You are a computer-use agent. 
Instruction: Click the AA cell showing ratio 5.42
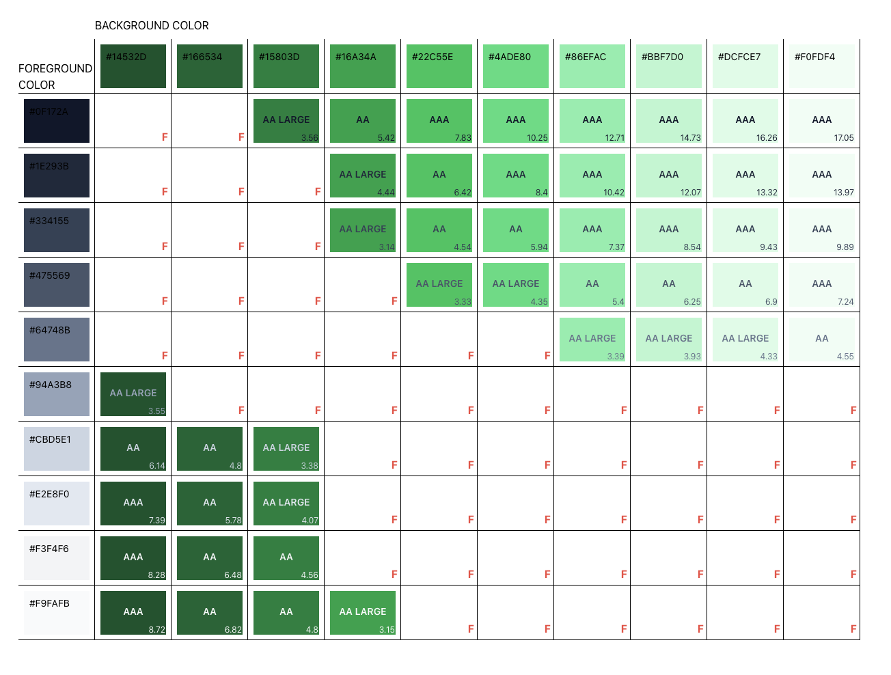363,121
